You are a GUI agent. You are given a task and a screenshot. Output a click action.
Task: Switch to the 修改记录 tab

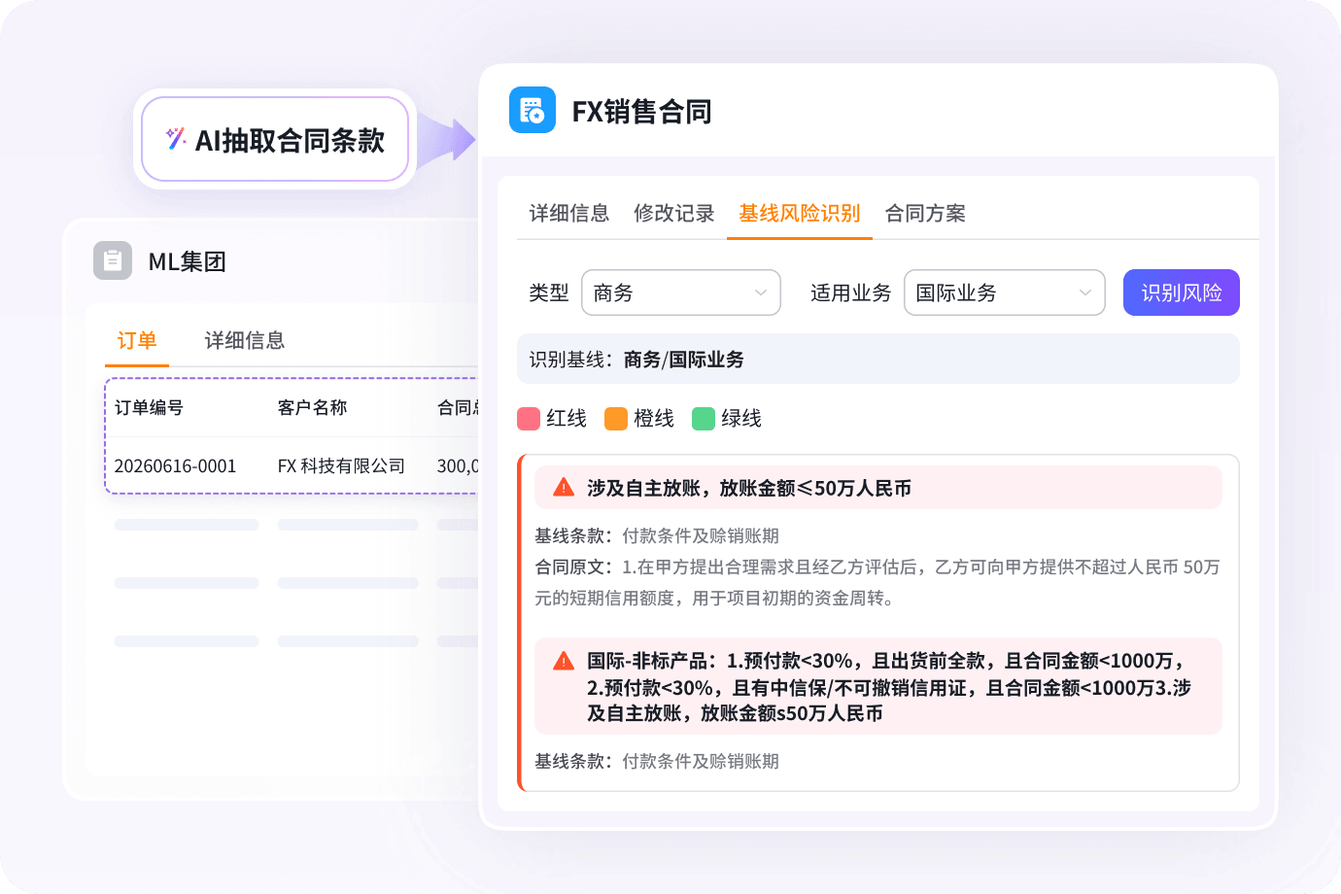click(674, 213)
